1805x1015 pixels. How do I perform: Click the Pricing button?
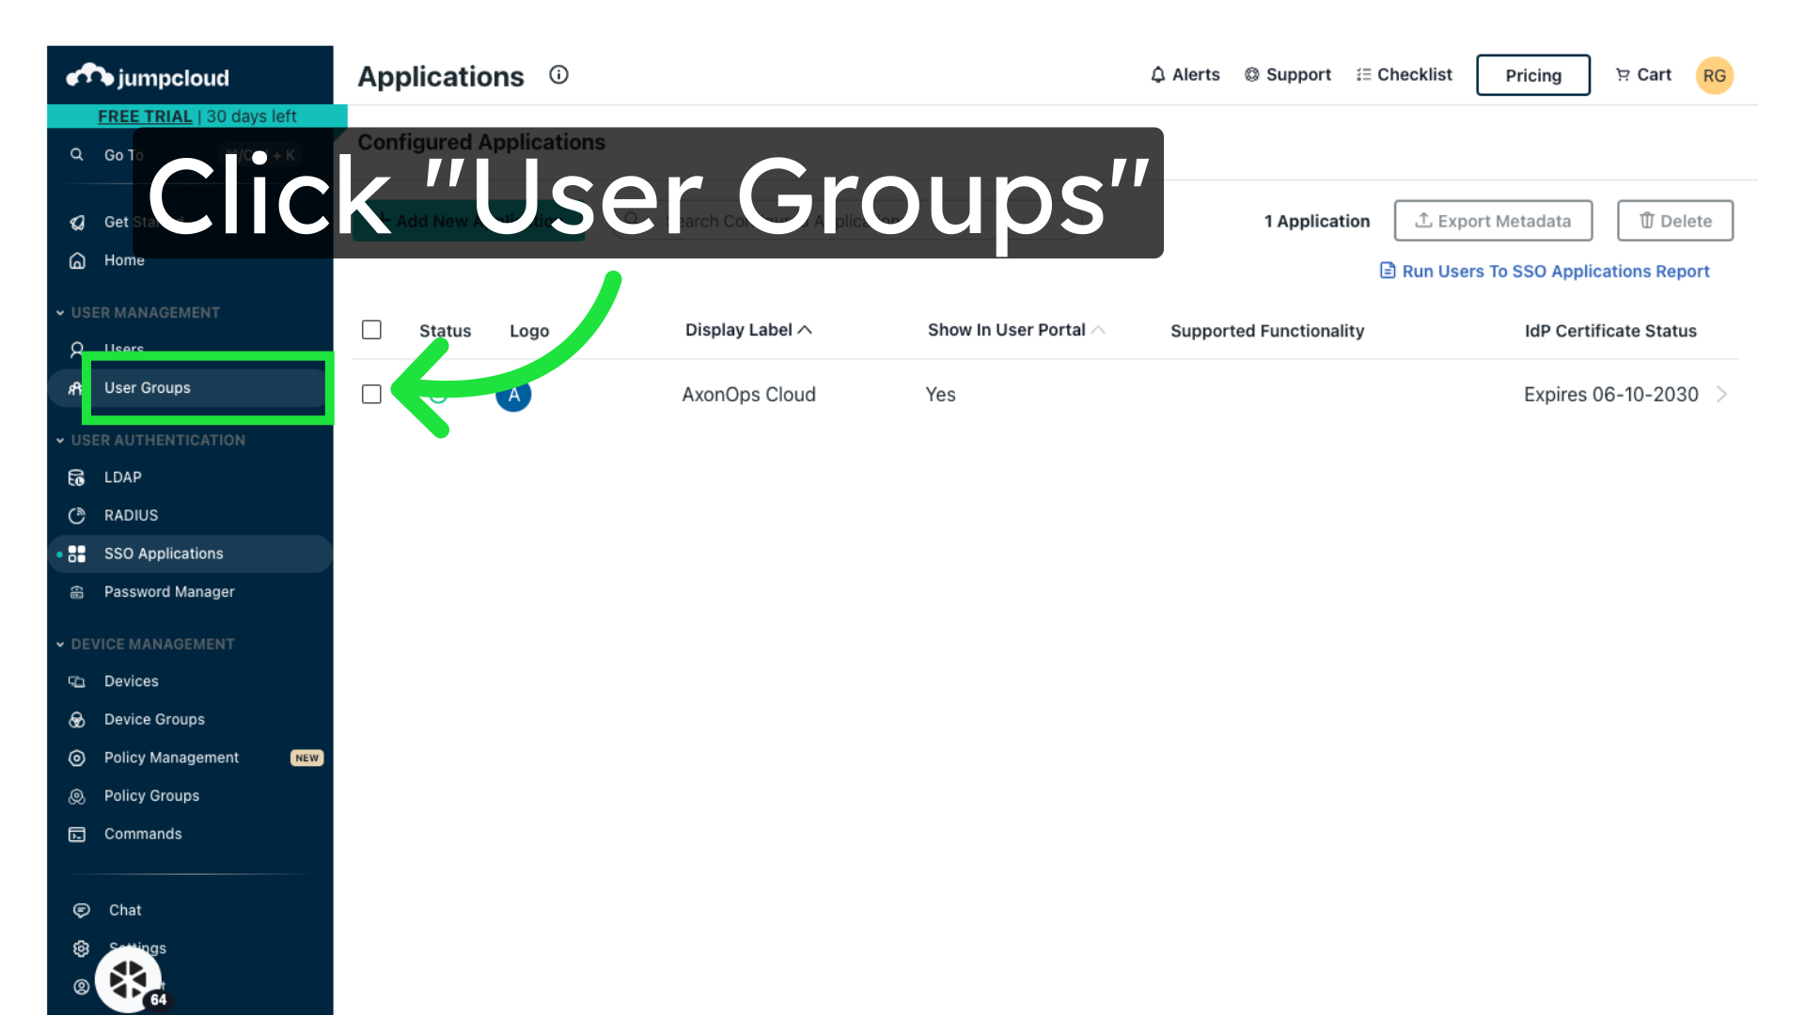[x=1532, y=75]
